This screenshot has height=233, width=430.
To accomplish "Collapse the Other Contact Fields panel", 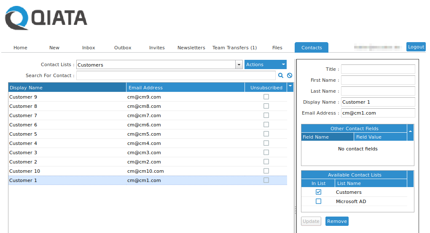I will (410, 132).
